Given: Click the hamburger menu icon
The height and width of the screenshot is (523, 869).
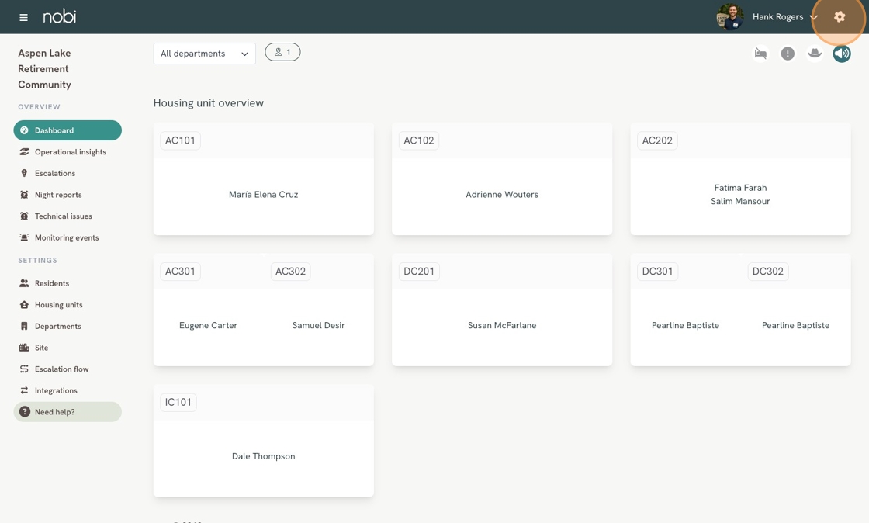Looking at the screenshot, I should point(23,17).
